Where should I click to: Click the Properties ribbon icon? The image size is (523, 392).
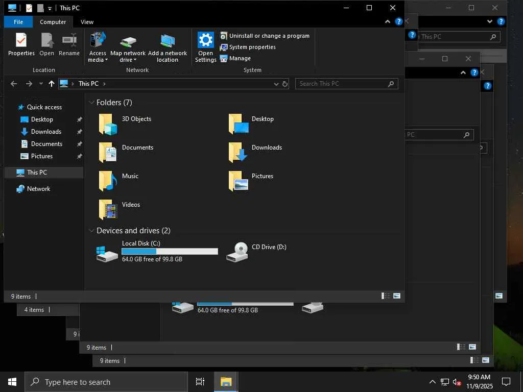pos(21,44)
